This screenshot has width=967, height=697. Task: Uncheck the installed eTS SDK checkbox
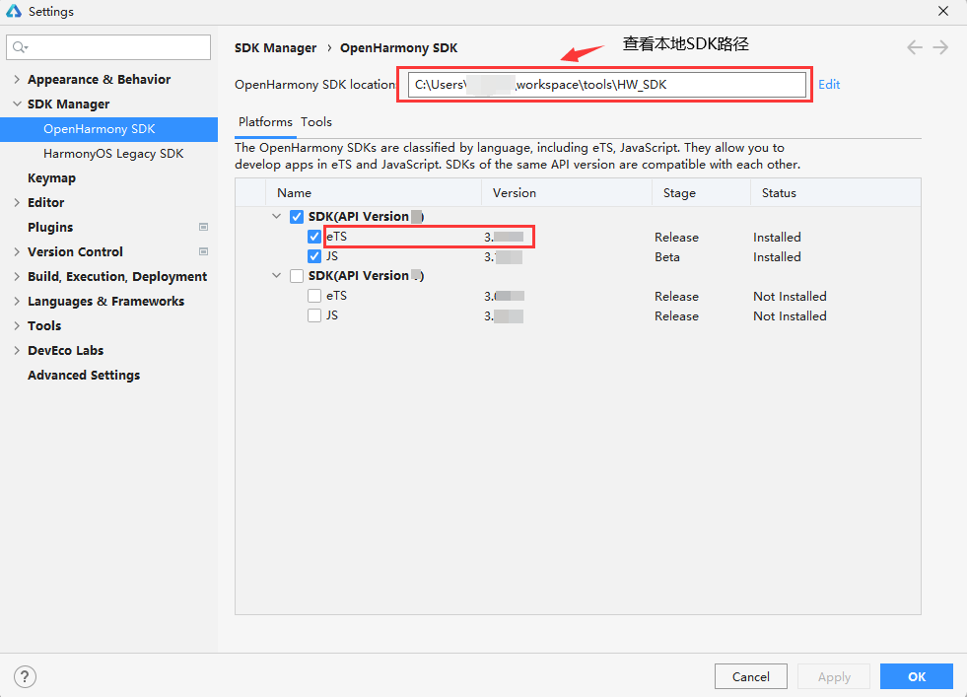click(x=314, y=237)
